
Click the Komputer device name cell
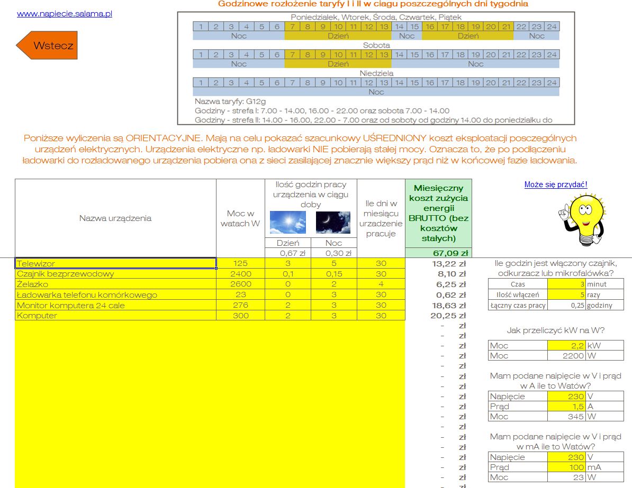pyautogui.click(x=115, y=315)
